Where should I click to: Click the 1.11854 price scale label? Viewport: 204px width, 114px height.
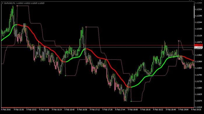199,68
